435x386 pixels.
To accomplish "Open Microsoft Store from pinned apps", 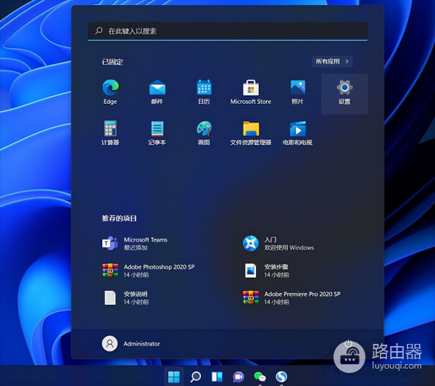I will [251, 92].
